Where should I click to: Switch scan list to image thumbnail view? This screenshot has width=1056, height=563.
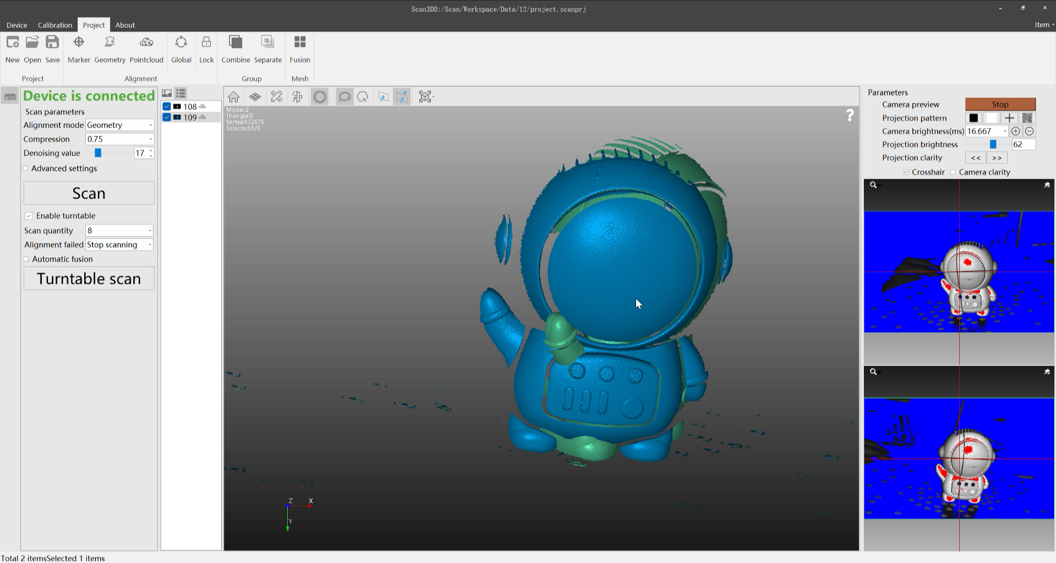[167, 93]
